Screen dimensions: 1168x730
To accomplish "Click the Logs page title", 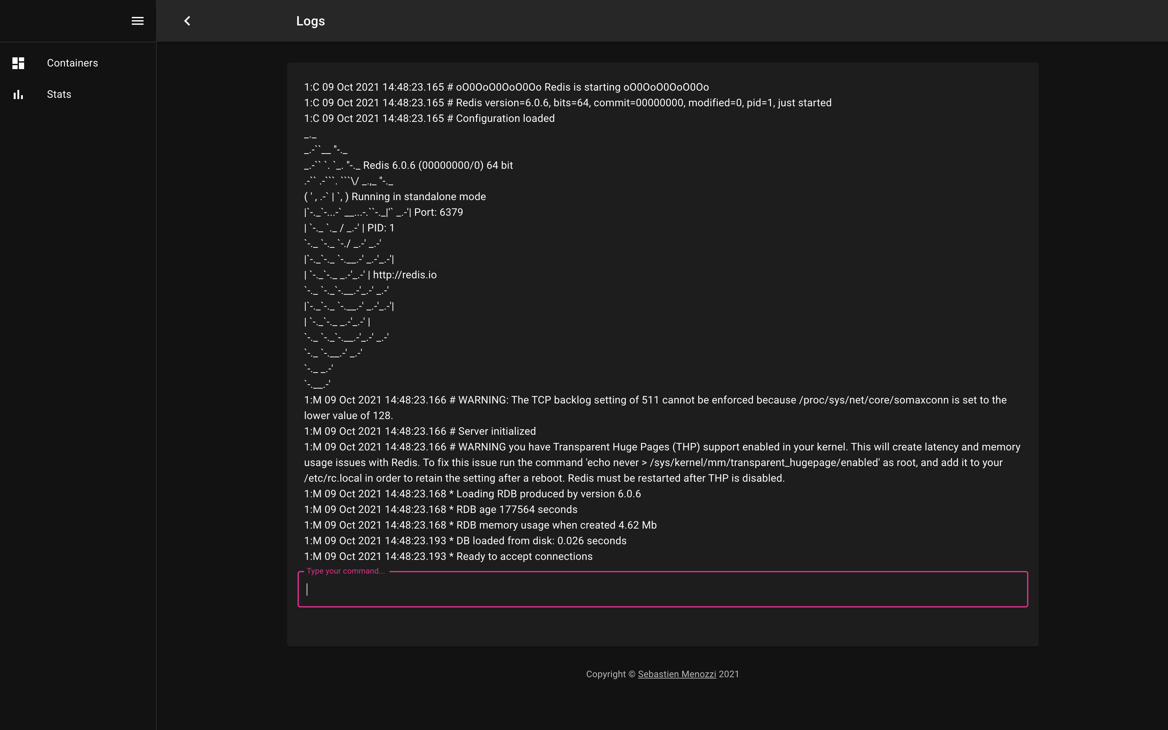I will click(310, 21).
